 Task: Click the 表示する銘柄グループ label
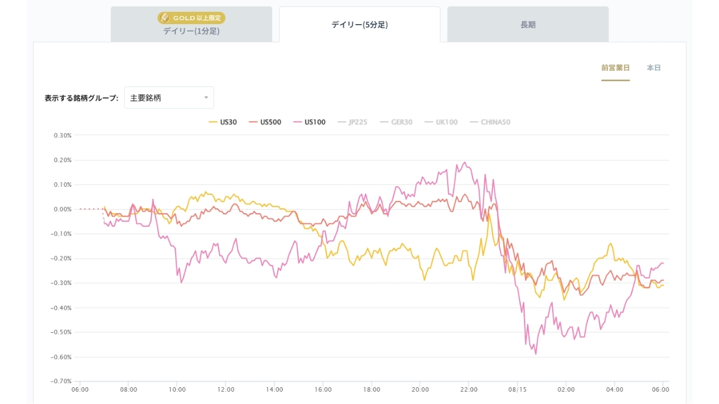[81, 98]
